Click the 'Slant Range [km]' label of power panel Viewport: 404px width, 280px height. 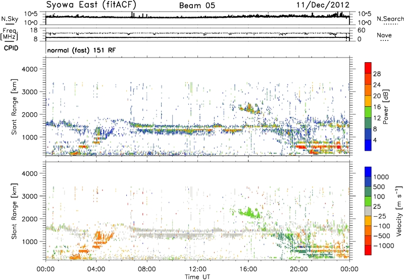pos(14,107)
